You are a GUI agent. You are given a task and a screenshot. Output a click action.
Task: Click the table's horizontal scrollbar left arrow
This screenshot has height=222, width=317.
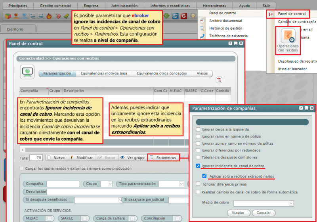click(23, 150)
